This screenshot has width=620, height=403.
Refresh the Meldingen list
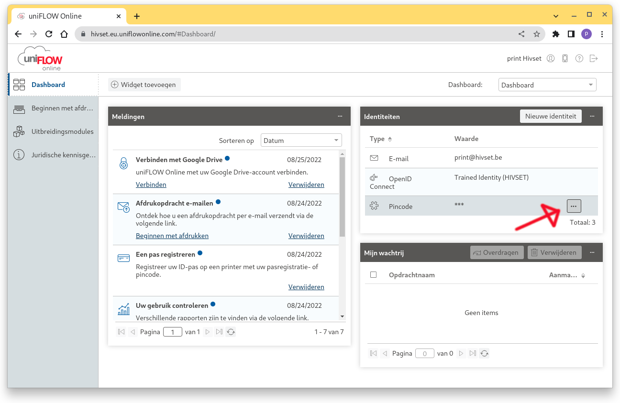pos(231,332)
